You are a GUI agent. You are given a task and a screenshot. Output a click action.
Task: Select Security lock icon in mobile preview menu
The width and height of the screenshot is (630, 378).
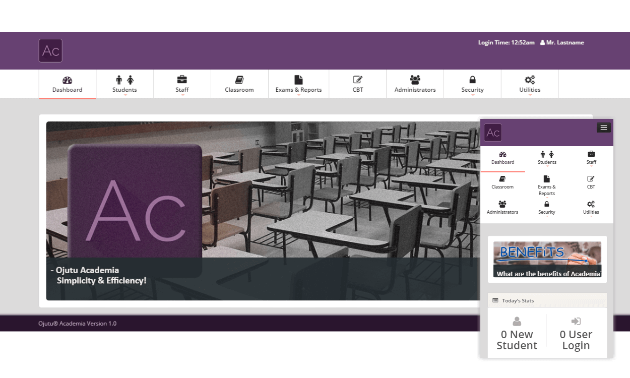(x=547, y=204)
